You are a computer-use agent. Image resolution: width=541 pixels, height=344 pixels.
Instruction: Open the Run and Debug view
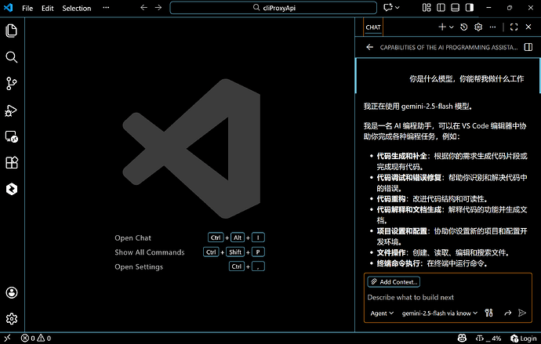[12, 110]
